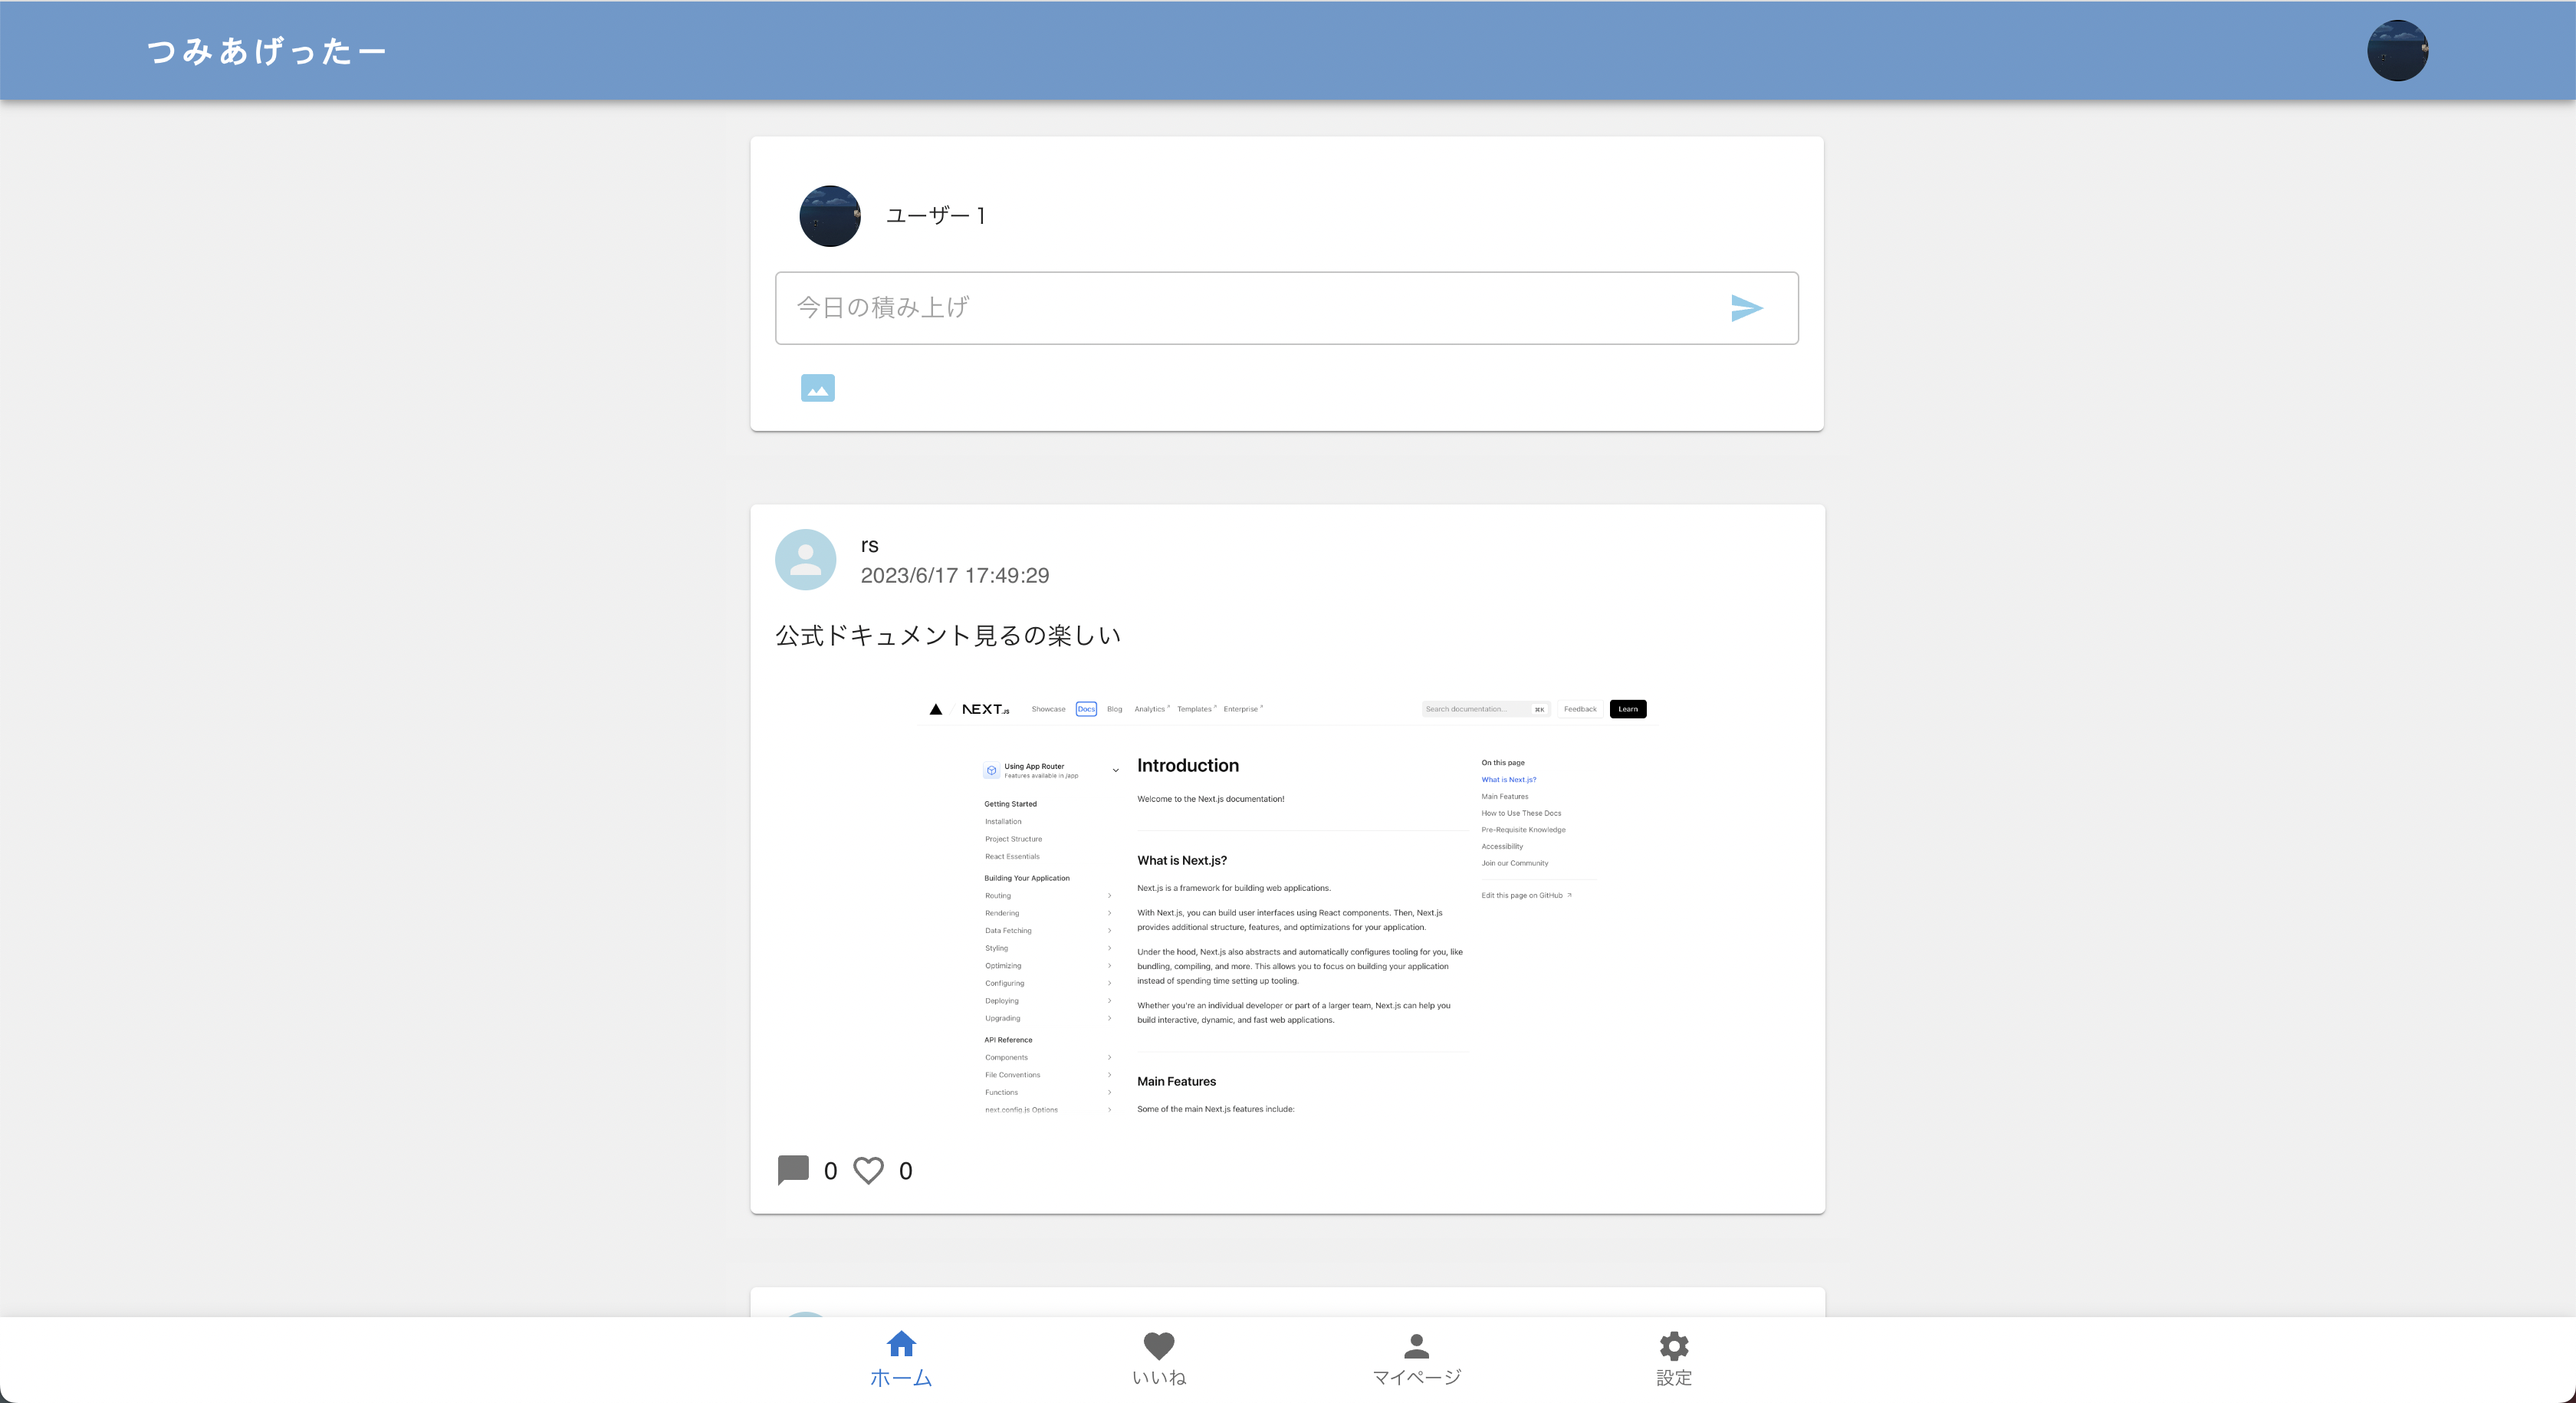Viewport: 2576px width, 1403px height.
Task: Open the profile avatar in the header
Action: 2397,50
